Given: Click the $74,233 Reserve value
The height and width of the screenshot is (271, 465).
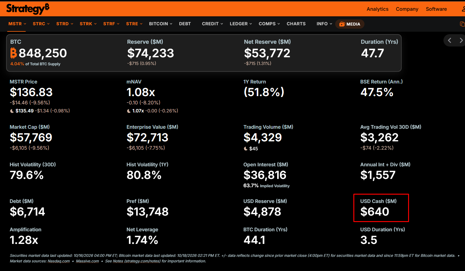Looking at the screenshot, I should click(151, 53).
